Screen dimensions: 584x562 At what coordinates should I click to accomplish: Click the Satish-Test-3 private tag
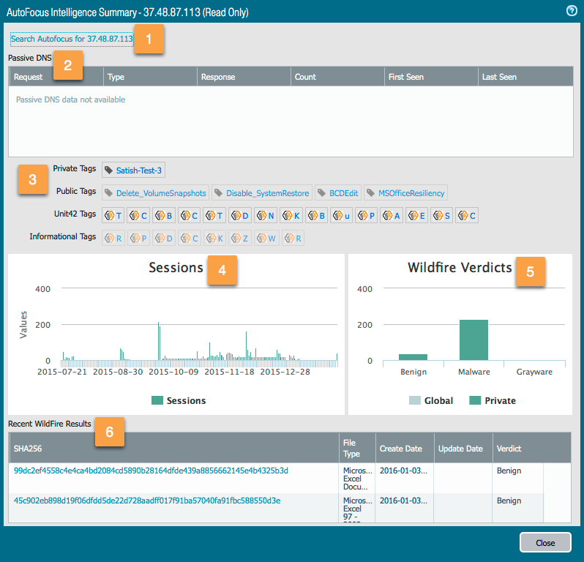tap(133, 171)
